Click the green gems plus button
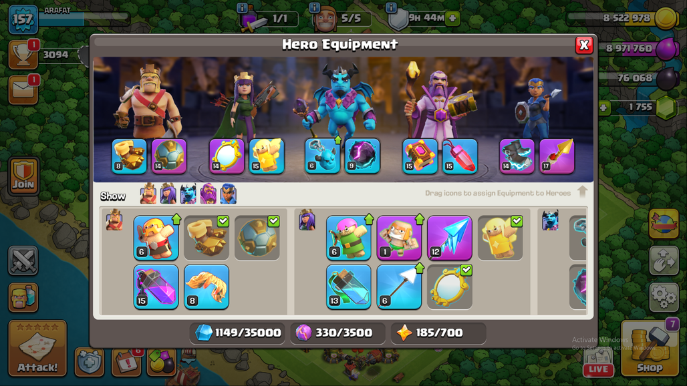Viewport: 687px width, 386px height. 604,108
